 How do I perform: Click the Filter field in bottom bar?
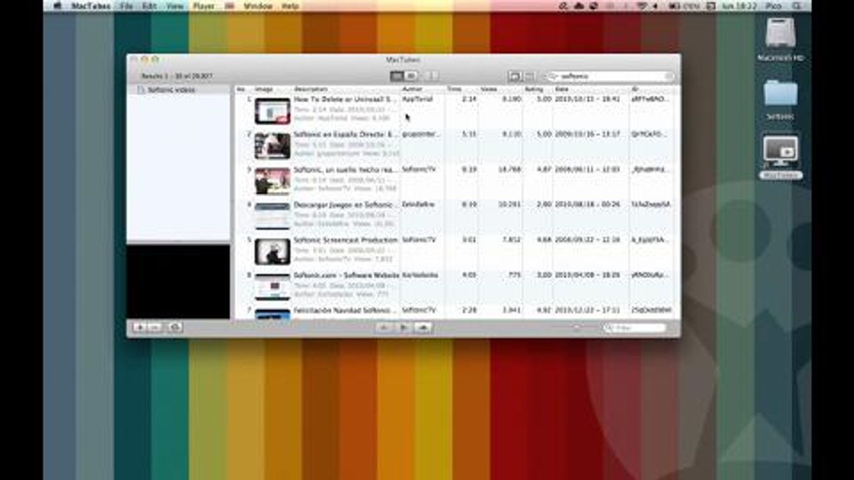click(634, 328)
